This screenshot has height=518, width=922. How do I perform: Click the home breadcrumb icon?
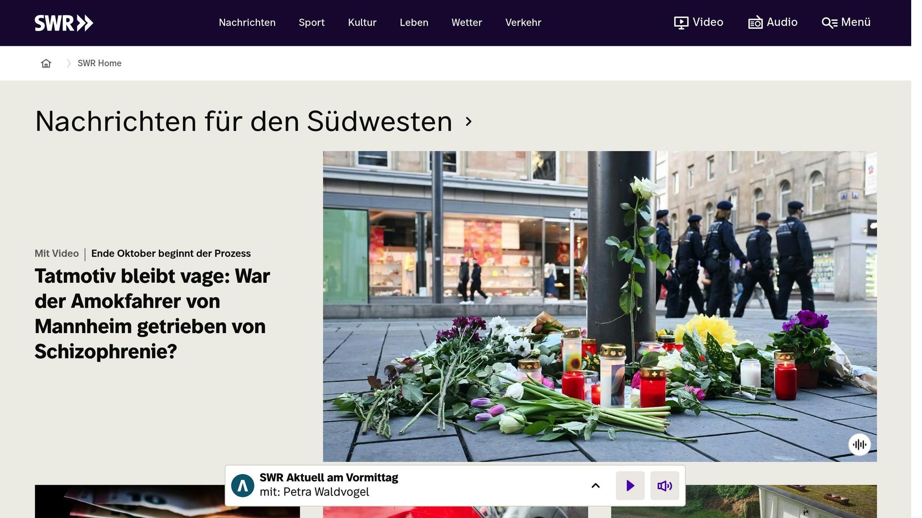[46, 63]
